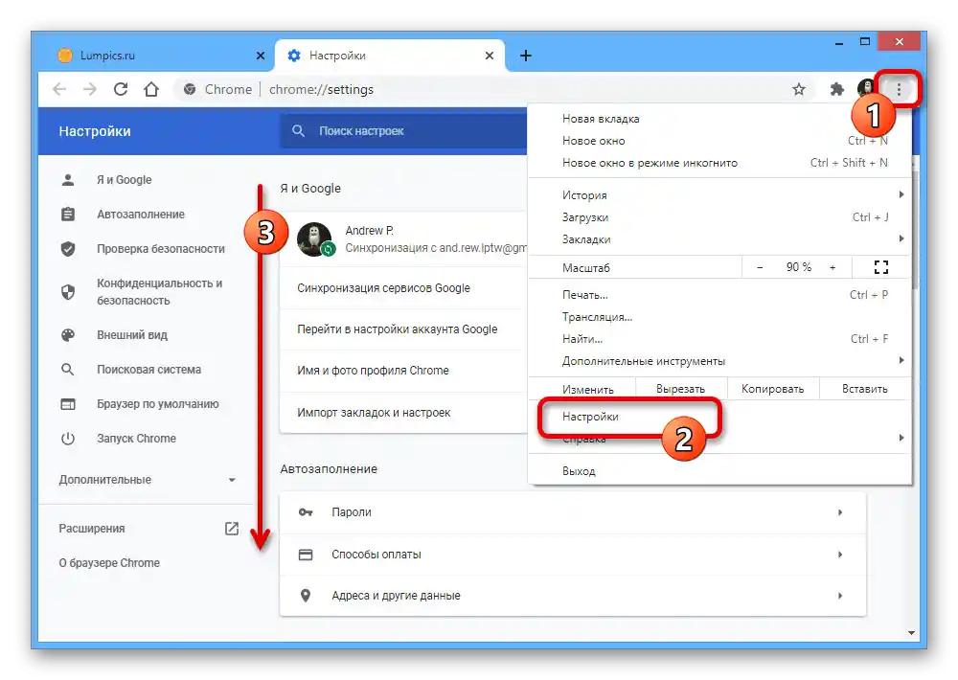Click the Andrew P. profile avatar
Image resolution: width=958 pixels, height=680 pixels.
[x=314, y=238]
